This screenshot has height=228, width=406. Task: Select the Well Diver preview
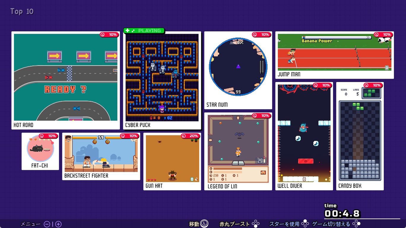pyautogui.click(x=304, y=133)
